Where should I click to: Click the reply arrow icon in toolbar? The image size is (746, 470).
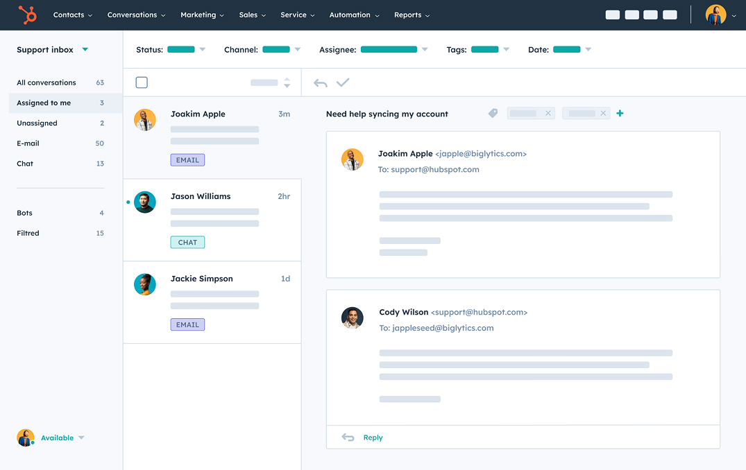coord(321,82)
